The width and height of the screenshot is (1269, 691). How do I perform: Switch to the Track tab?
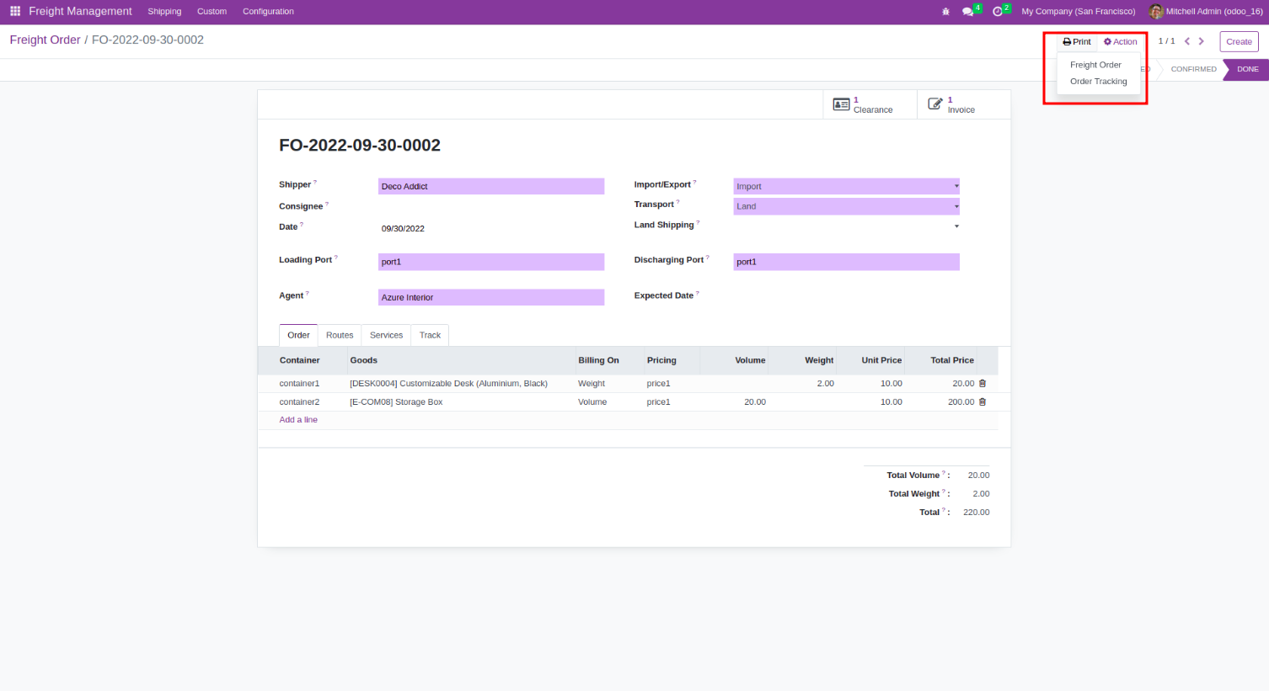pos(430,335)
